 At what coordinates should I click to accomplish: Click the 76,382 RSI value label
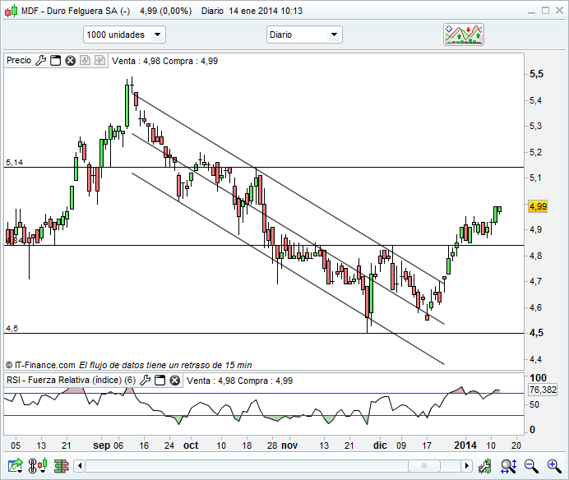point(543,390)
